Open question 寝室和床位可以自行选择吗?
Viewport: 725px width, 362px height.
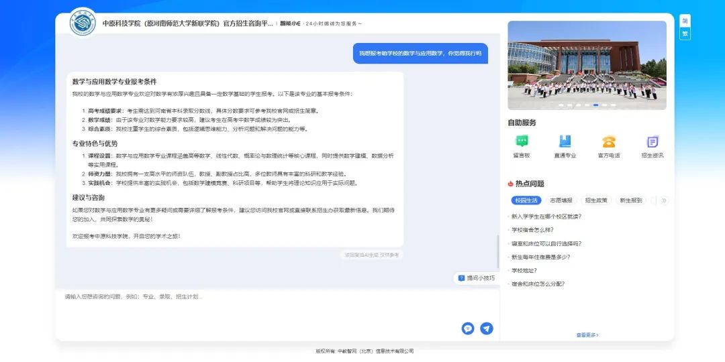546,243
